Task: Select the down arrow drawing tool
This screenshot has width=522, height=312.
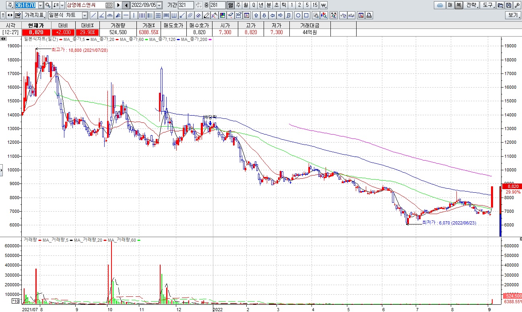Action: click(x=264, y=15)
